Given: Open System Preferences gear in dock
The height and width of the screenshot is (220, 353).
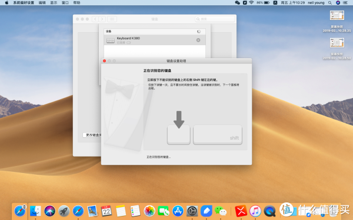Looking at the screenshot, I should (x=192, y=211).
